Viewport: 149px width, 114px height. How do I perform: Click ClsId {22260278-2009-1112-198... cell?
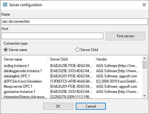71,97
